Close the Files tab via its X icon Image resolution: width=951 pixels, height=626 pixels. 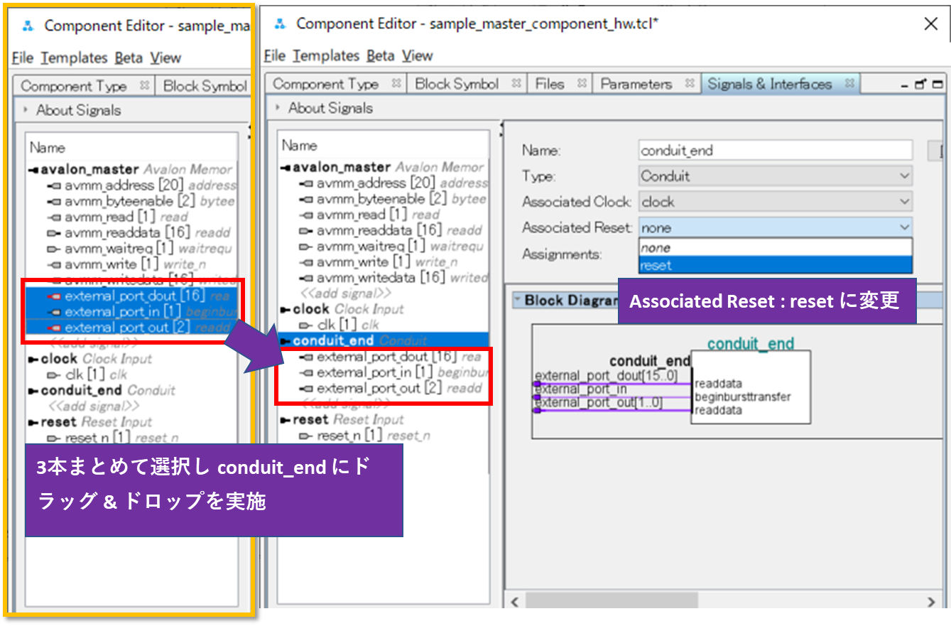581,84
